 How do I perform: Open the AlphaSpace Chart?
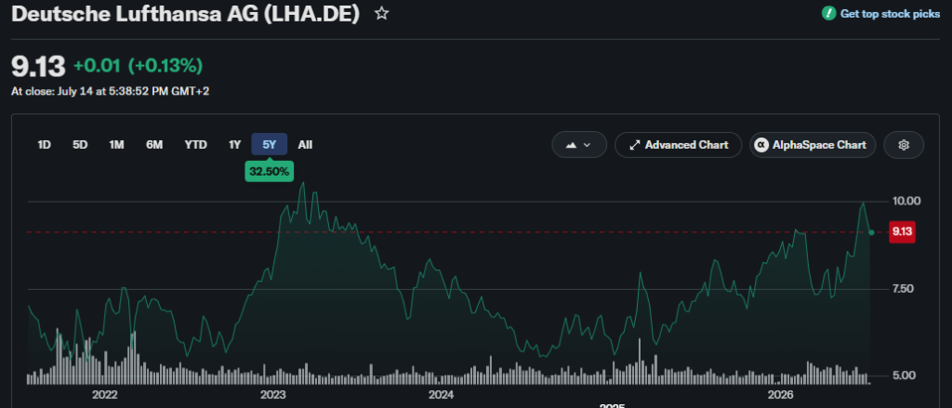tap(813, 145)
